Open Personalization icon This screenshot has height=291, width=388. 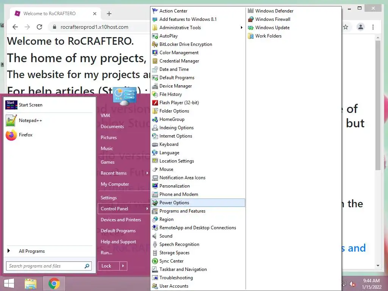[x=155, y=186]
